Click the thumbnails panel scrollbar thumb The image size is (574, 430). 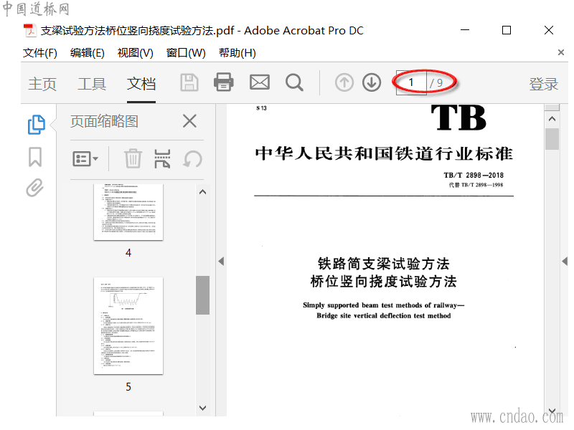coord(202,295)
